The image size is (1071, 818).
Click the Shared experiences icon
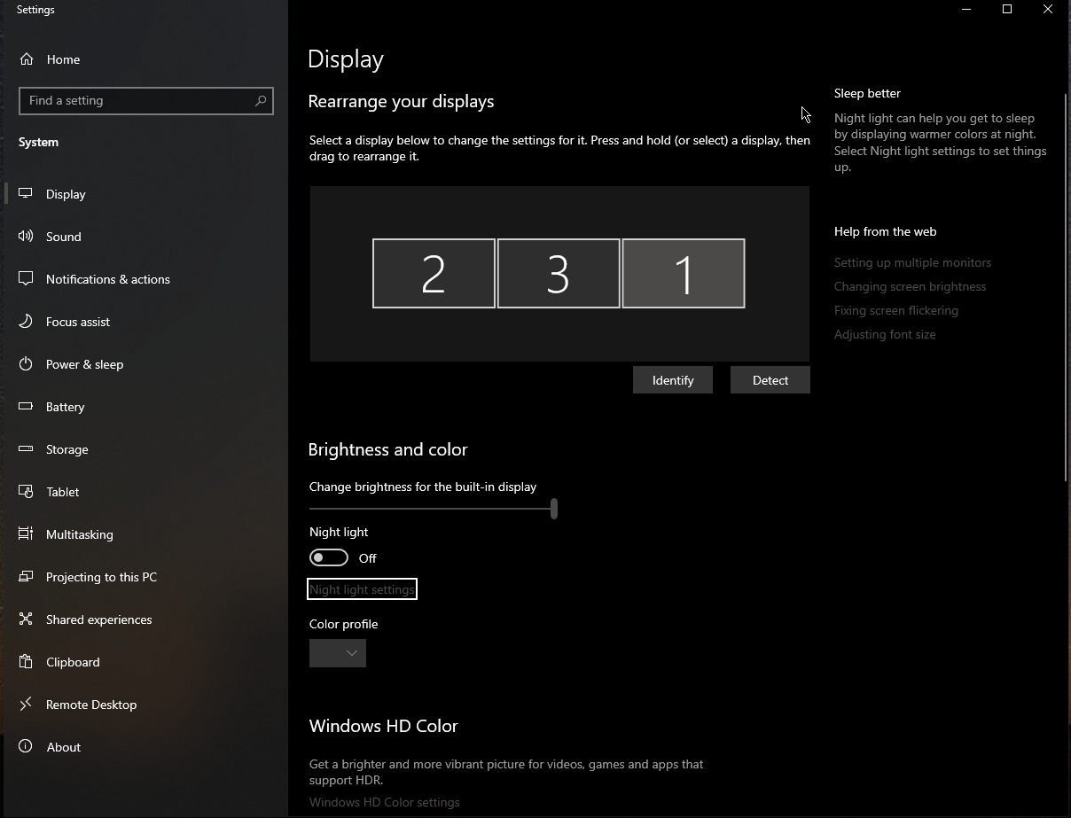(x=27, y=619)
